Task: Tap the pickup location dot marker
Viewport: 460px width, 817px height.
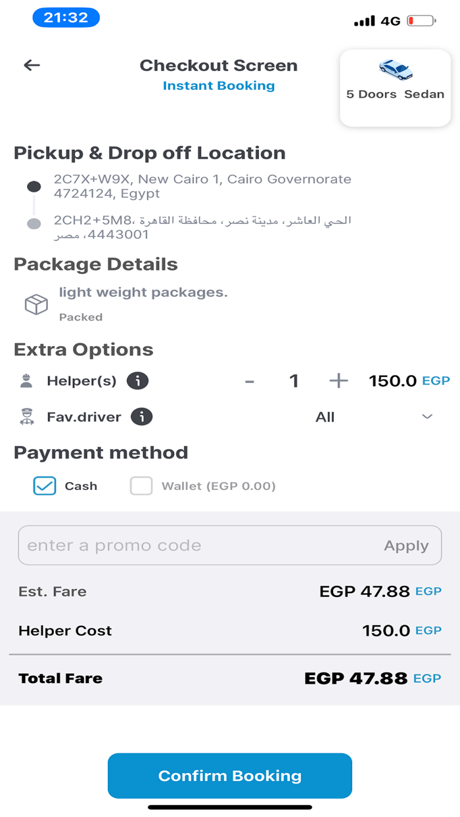Action: (34, 187)
